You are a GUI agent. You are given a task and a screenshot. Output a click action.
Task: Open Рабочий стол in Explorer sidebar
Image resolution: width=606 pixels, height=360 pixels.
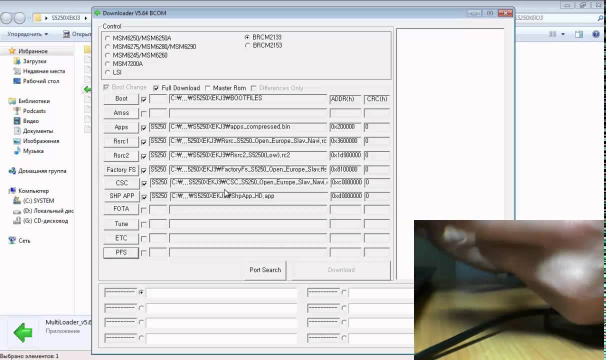pyautogui.click(x=41, y=81)
